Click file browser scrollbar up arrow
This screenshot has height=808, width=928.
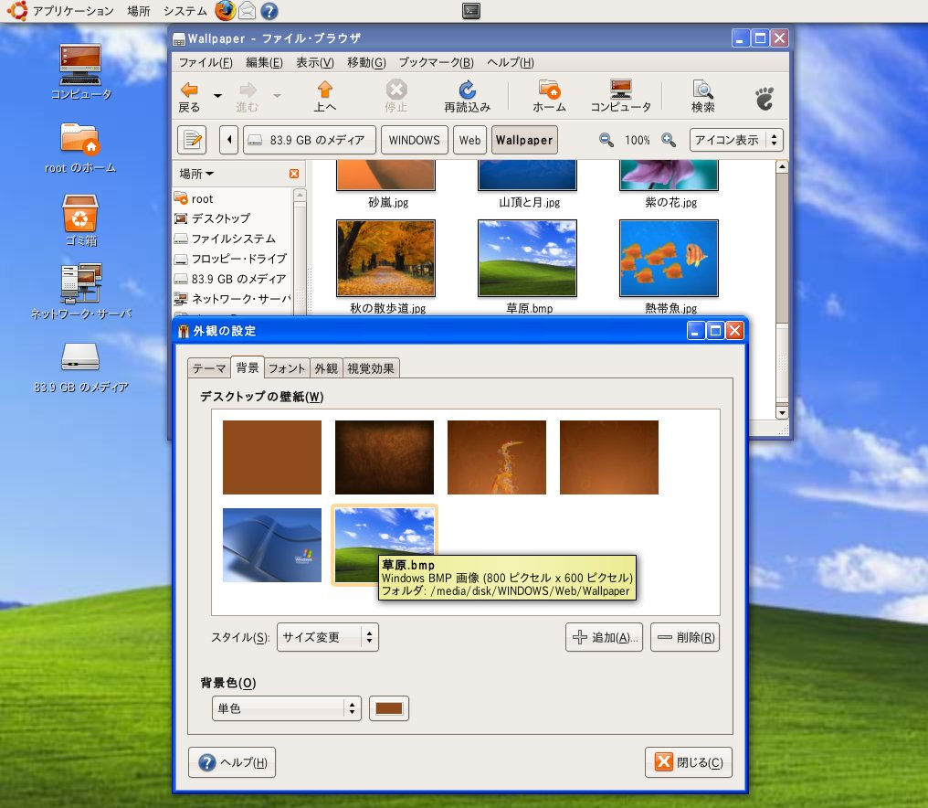click(x=782, y=167)
